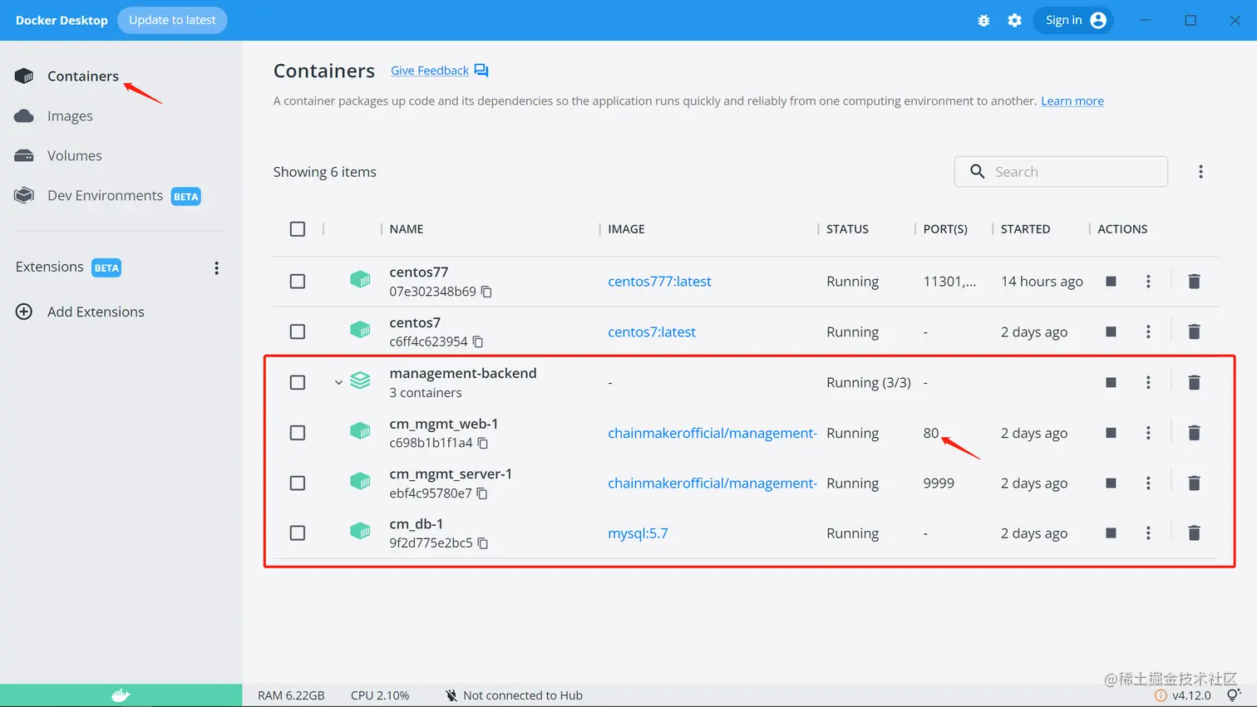
Task: Click the lightbulb tips icon in status bar
Action: pyautogui.click(x=1233, y=695)
